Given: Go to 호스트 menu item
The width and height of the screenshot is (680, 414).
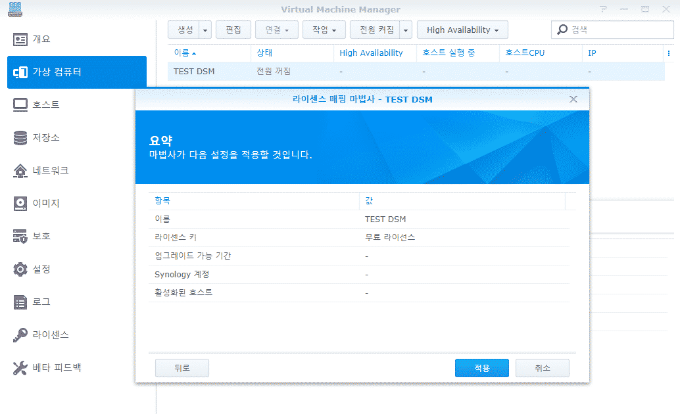Looking at the screenshot, I should (46, 105).
